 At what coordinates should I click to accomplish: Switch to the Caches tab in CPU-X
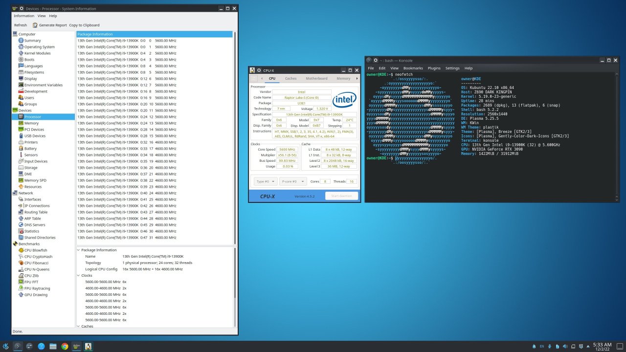point(291,78)
